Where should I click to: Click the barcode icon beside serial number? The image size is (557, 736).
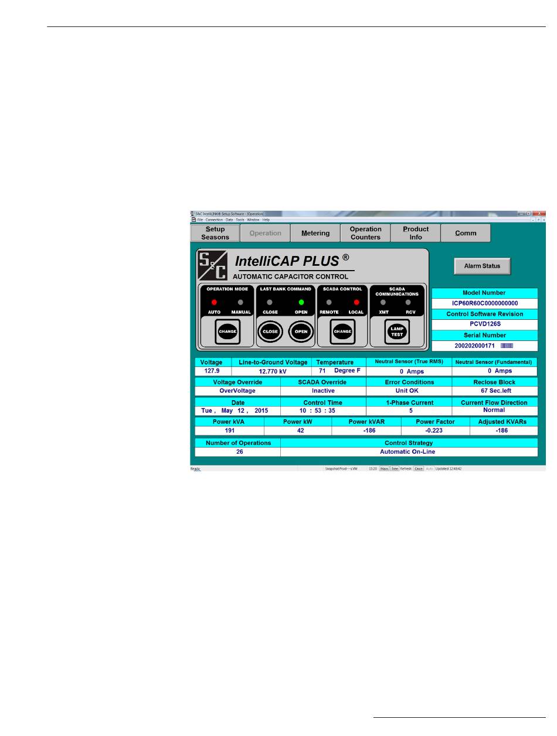[507, 346]
